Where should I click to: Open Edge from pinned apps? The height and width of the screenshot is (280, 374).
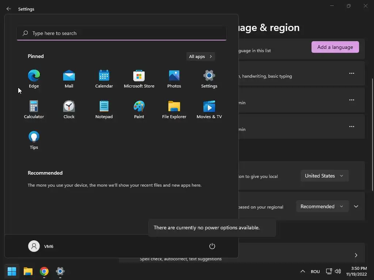pos(34,79)
